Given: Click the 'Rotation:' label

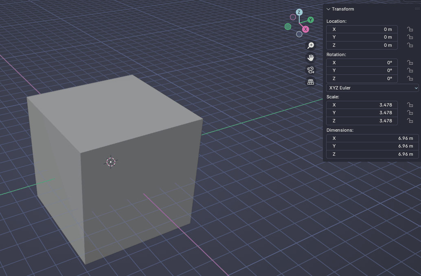Looking at the screenshot, I should [x=336, y=54].
